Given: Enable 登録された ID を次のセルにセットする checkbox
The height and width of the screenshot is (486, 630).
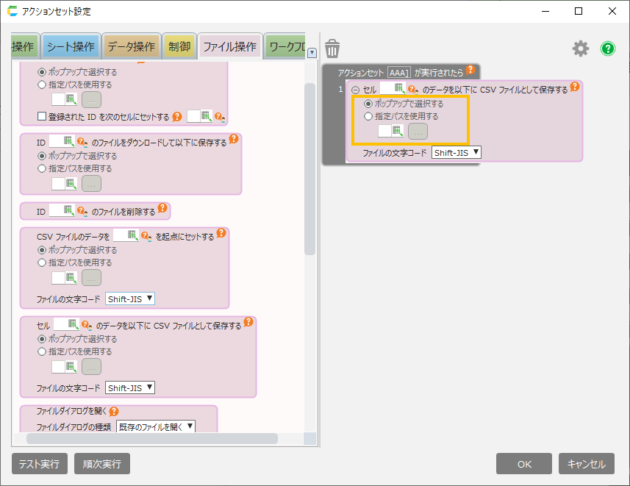Looking at the screenshot, I should (x=42, y=116).
